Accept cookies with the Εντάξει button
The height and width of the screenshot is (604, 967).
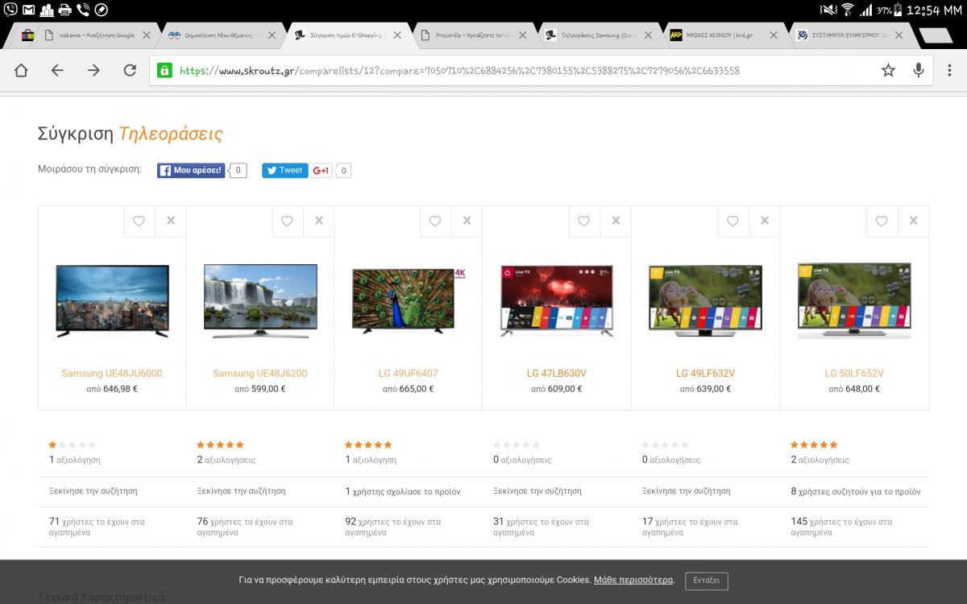click(x=707, y=581)
